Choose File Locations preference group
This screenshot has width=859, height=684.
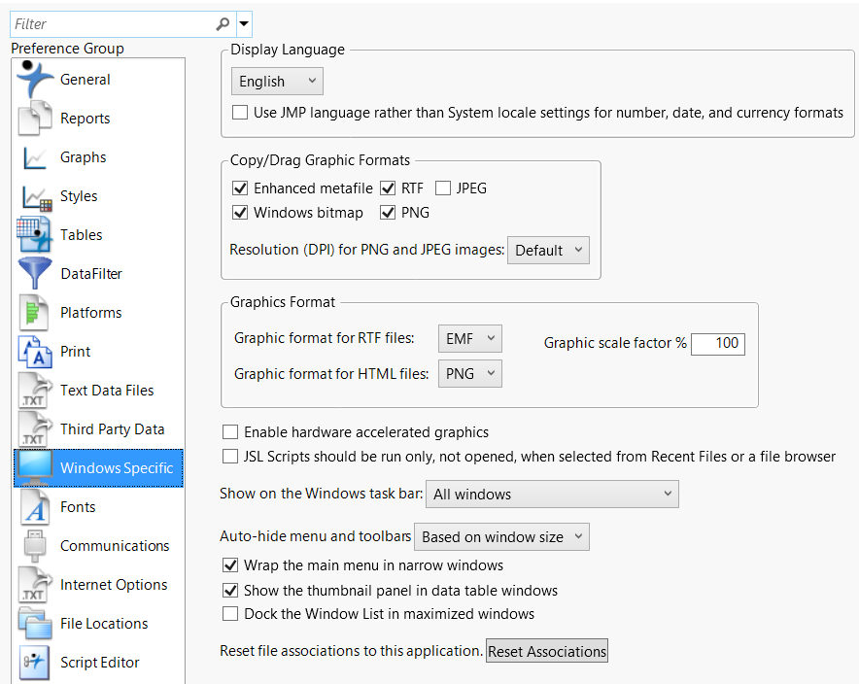(x=104, y=624)
